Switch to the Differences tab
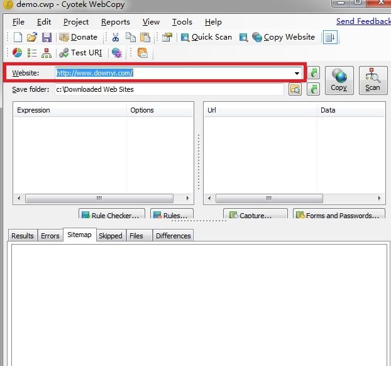This screenshot has height=366, width=391. (173, 236)
